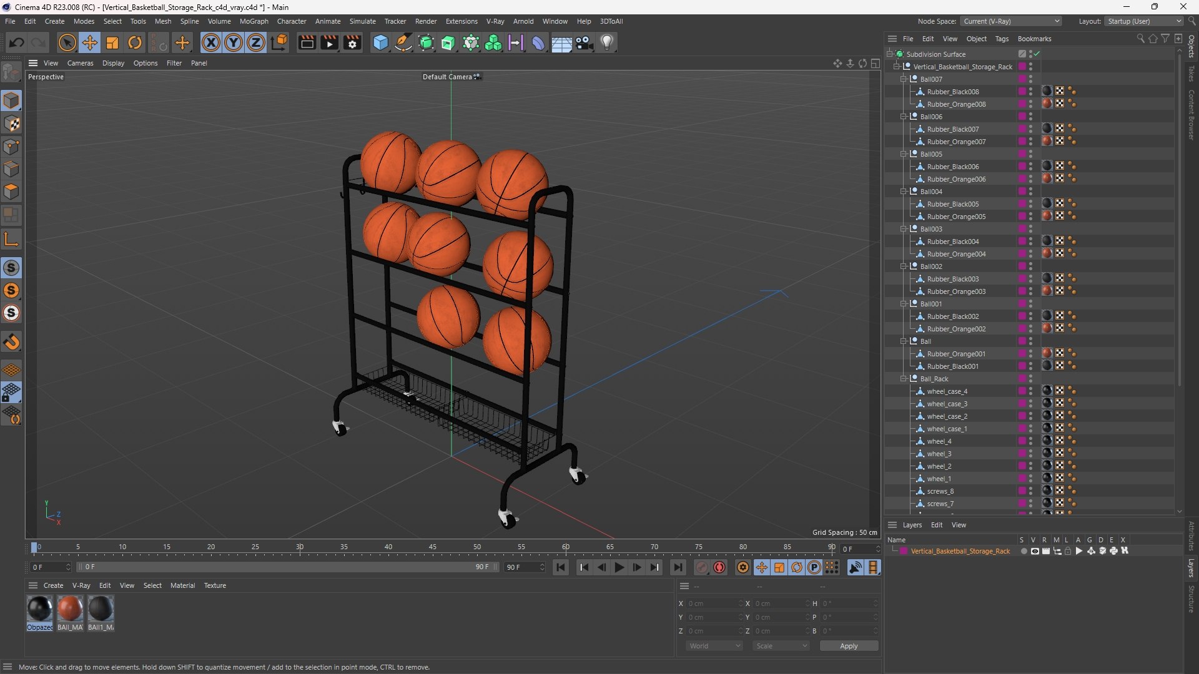Toggle layer lock icon
Screen dimensions: 1199x674
pyautogui.click(x=1068, y=551)
